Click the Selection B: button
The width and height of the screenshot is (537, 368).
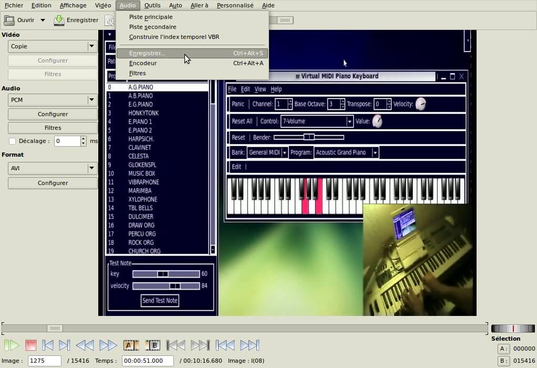[x=503, y=361]
